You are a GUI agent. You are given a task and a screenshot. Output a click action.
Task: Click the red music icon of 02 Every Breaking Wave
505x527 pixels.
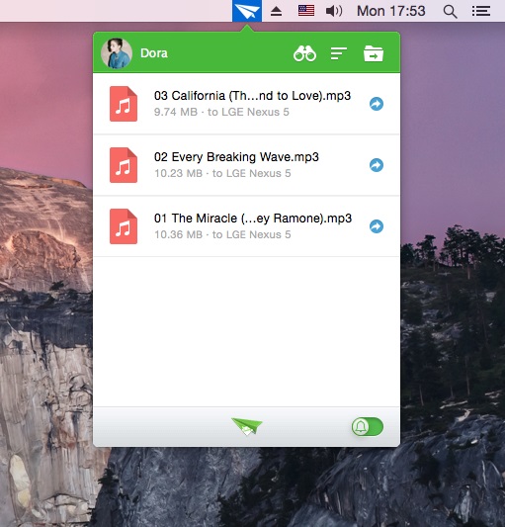124,165
